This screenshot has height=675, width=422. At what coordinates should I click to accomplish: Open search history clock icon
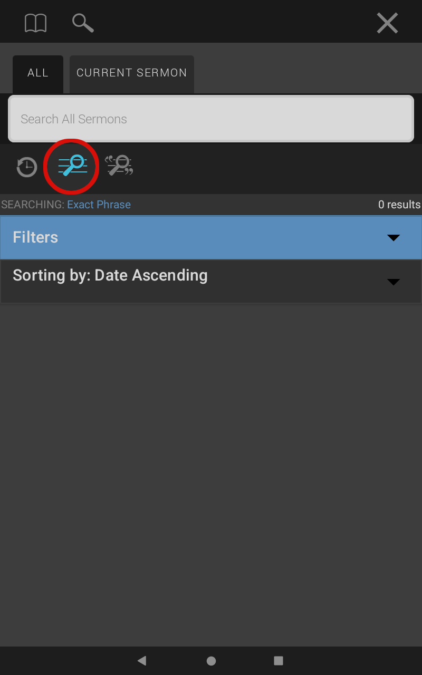click(x=26, y=167)
